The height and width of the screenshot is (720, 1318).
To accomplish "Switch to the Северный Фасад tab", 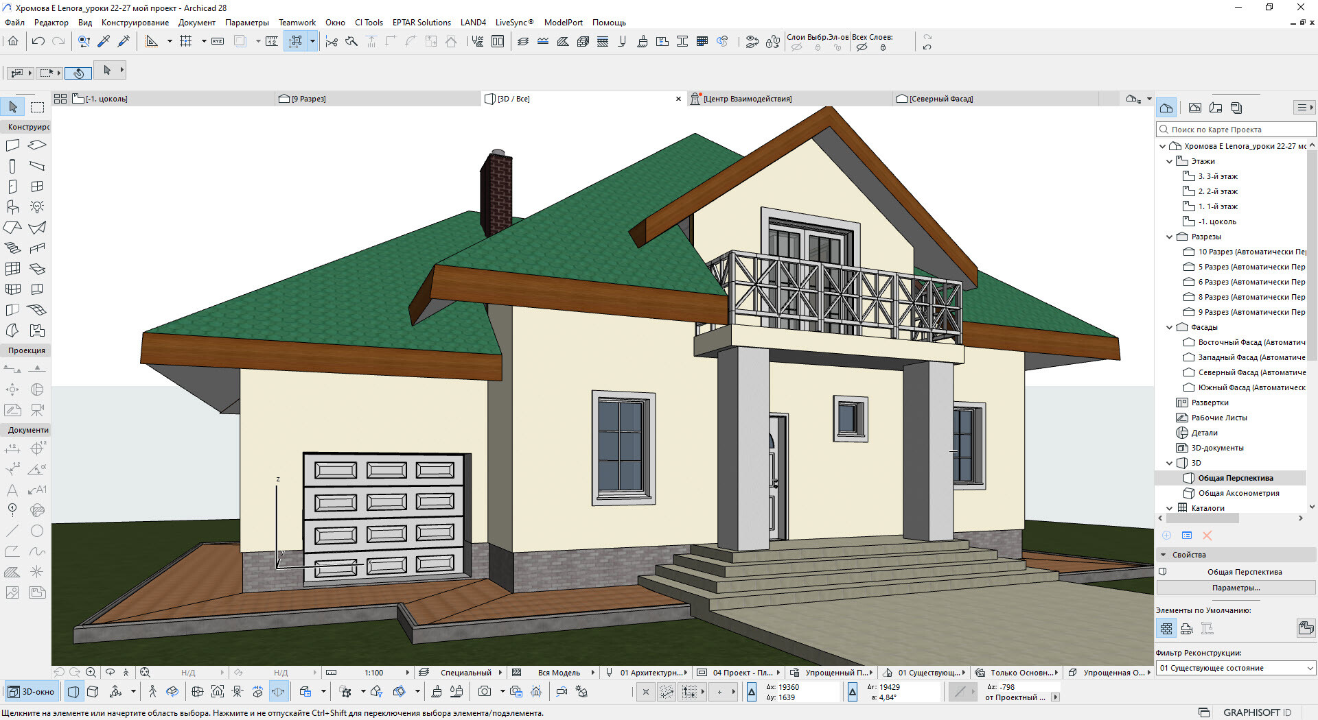I will pyautogui.click(x=940, y=99).
